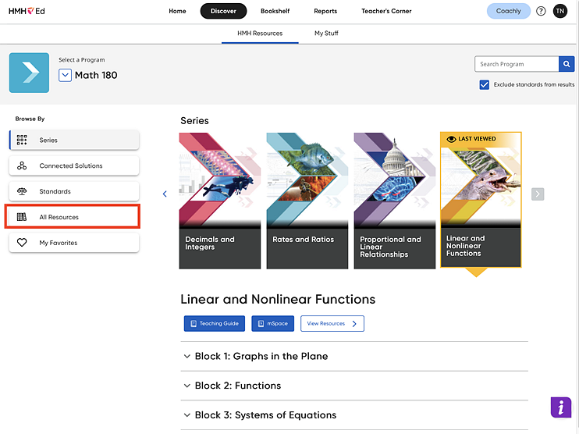Browse by All Resources
Screen dimensions: 579x434
point(74,217)
